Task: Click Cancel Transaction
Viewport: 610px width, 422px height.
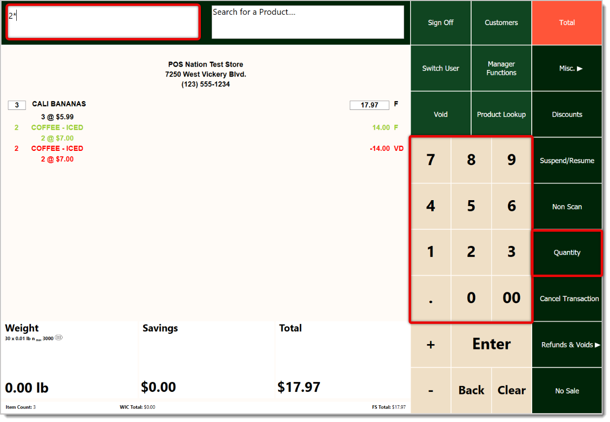Action: 567,299
